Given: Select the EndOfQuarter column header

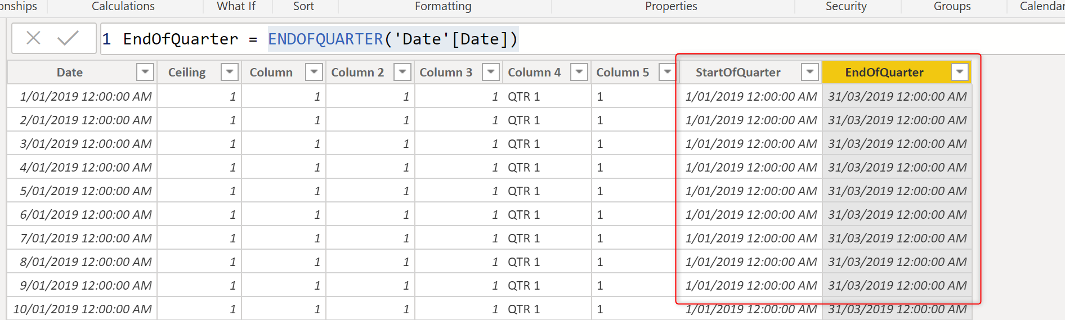Looking at the screenshot, I should point(884,73).
